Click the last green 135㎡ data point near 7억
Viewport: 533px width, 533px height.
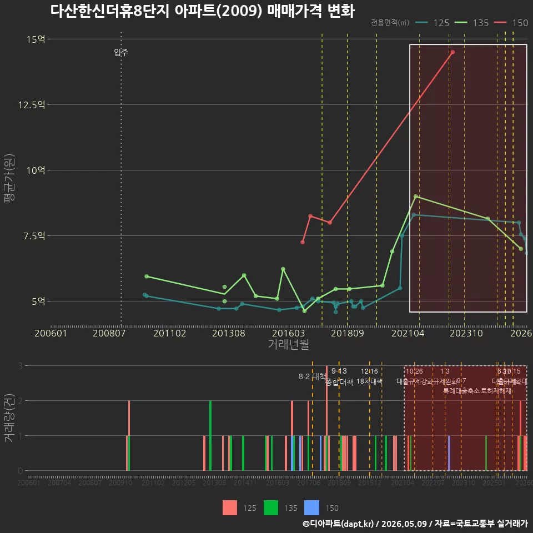(x=521, y=249)
